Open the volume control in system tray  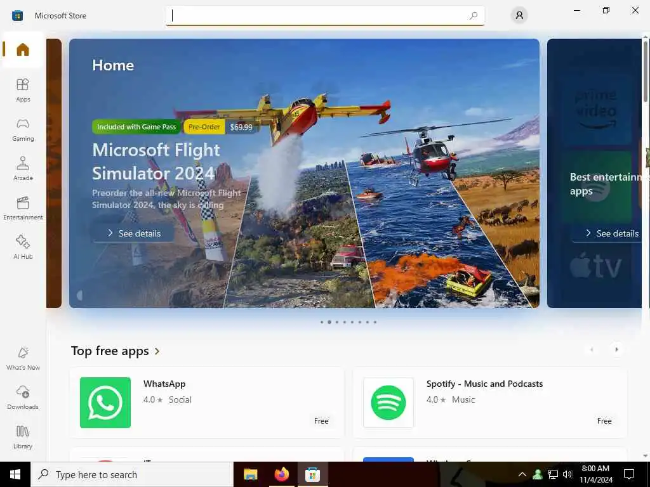coord(567,474)
